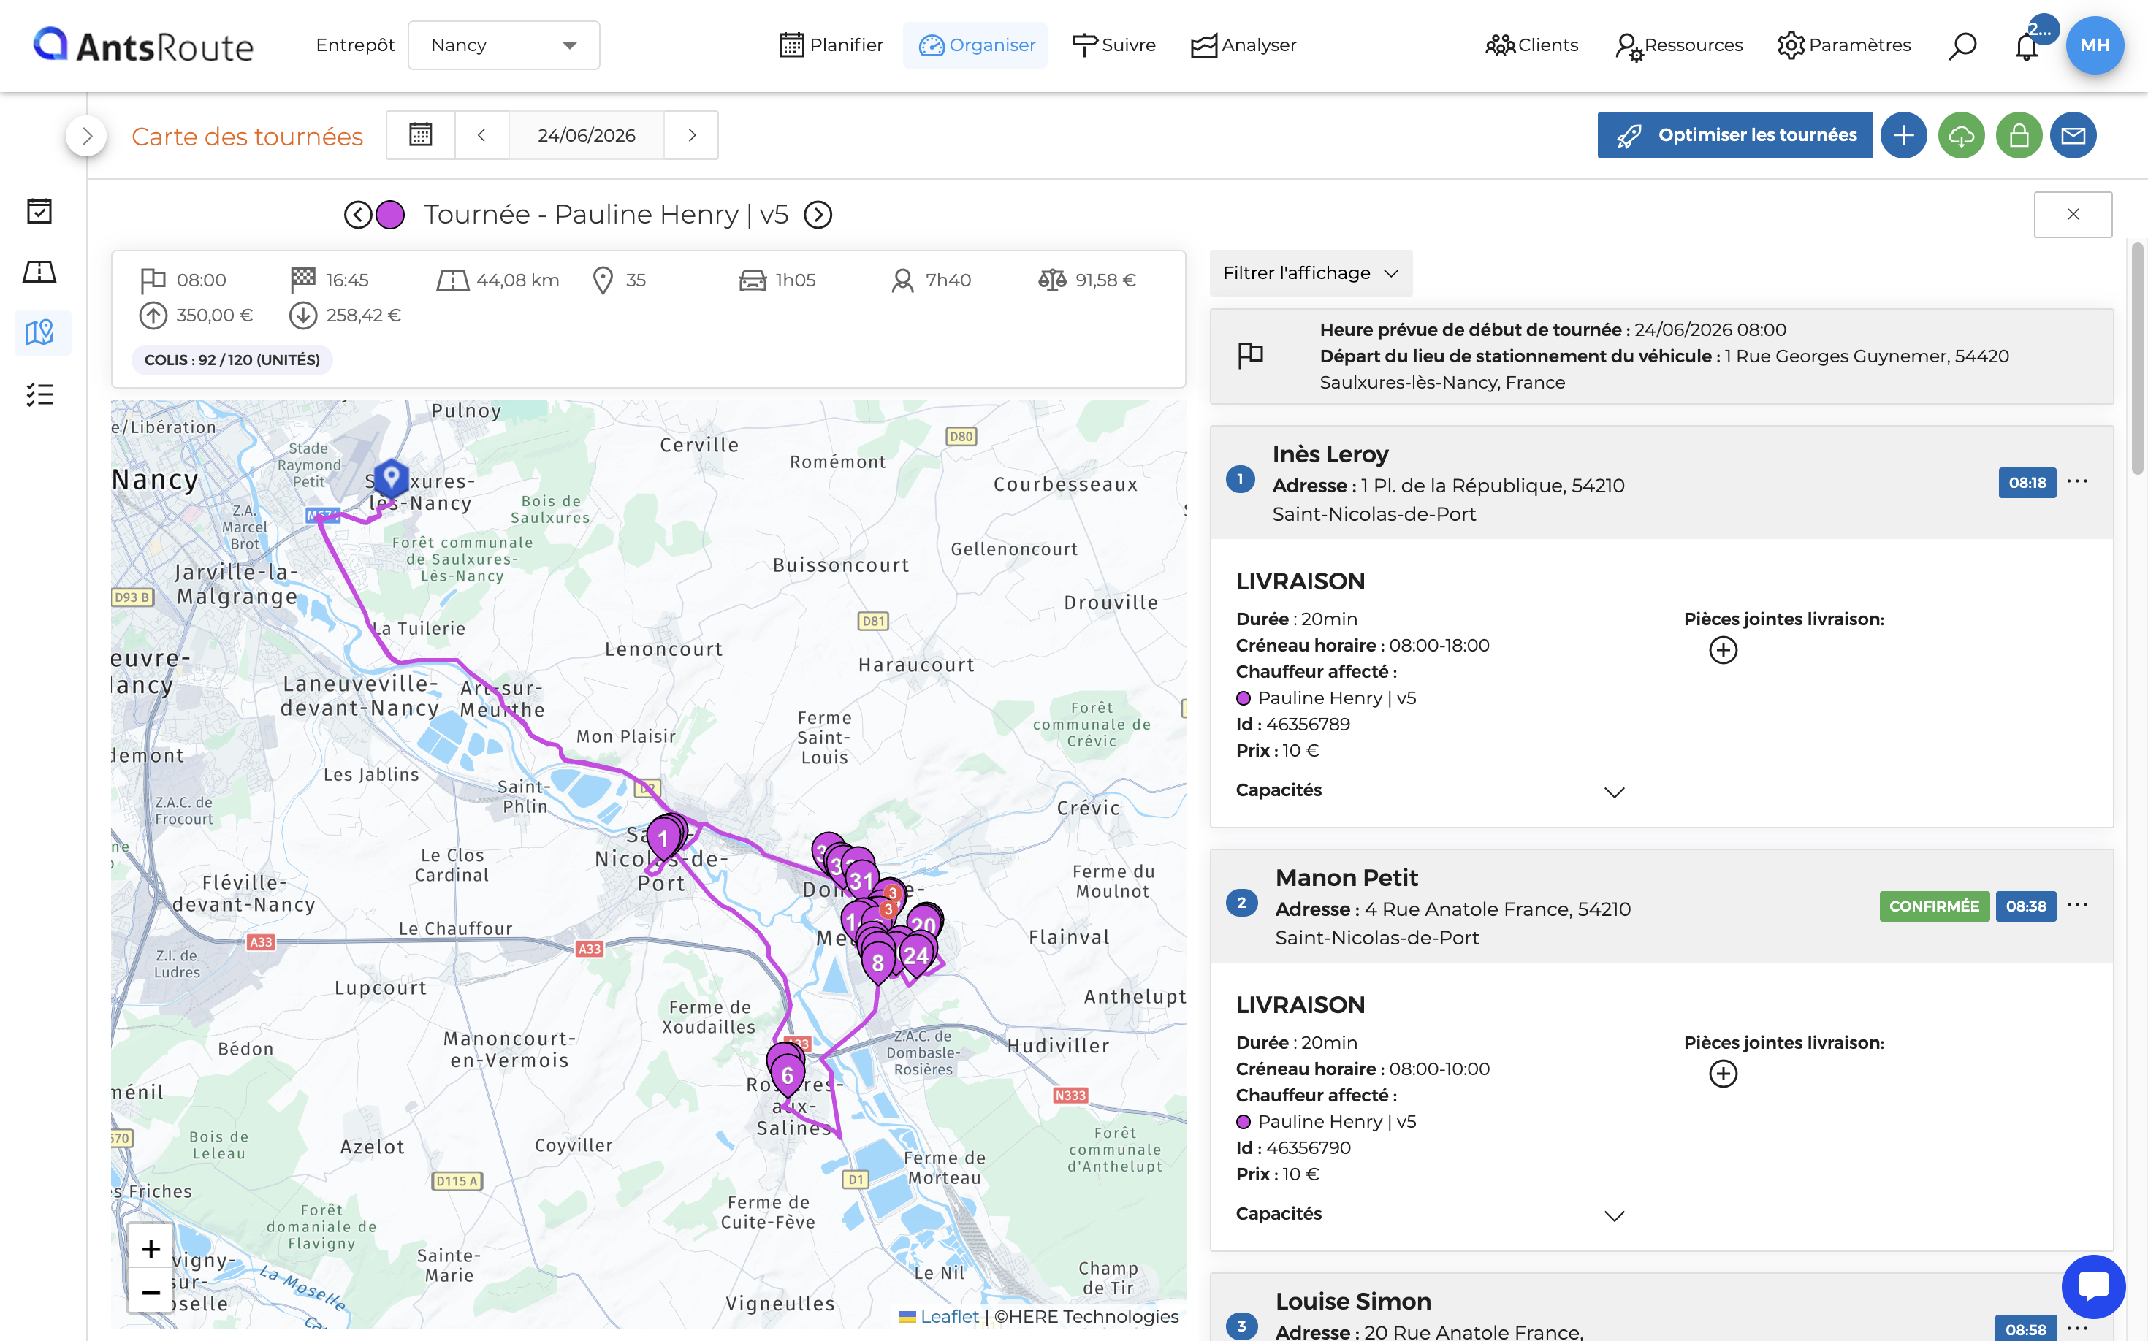Show next tournée with right arrow
Image resolution: width=2148 pixels, height=1341 pixels.
tap(818, 215)
